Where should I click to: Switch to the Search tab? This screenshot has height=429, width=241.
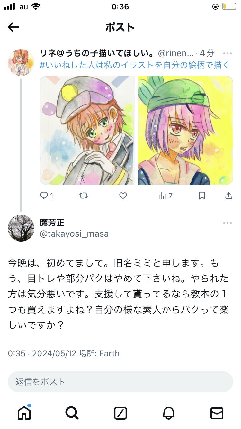pos(72,413)
